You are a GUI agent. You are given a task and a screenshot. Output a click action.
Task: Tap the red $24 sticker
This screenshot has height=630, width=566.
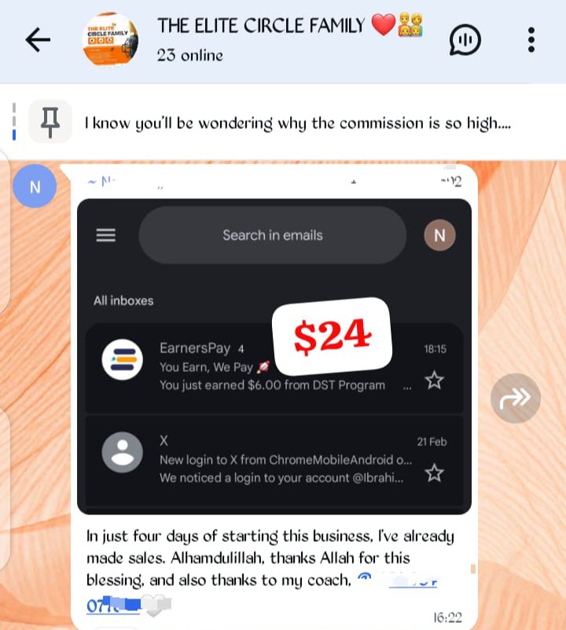coord(332,336)
